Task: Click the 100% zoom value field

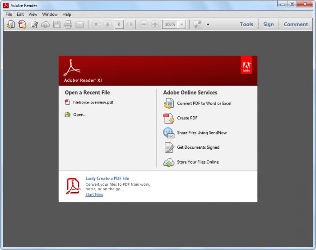Action: 170,24
